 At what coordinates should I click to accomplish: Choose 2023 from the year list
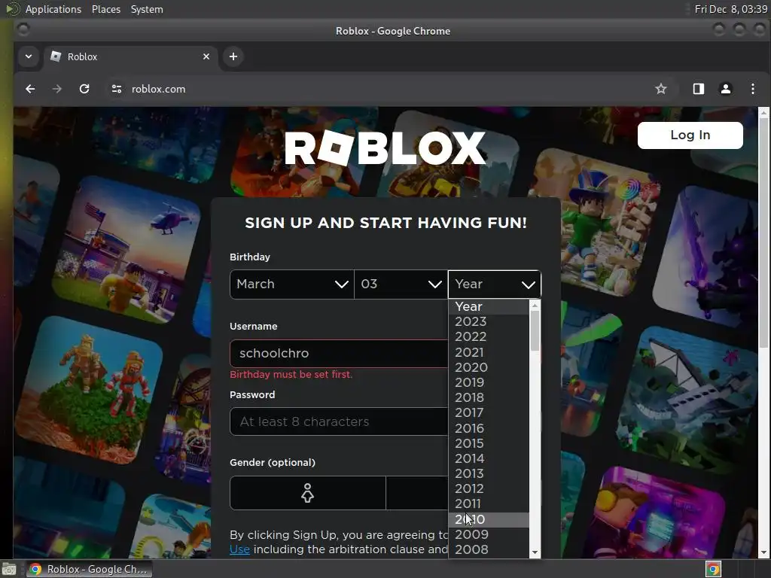(489, 321)
